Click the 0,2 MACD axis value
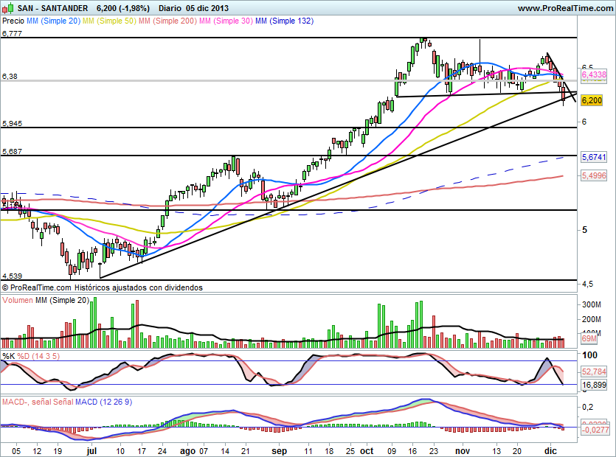 click(588, 407)
